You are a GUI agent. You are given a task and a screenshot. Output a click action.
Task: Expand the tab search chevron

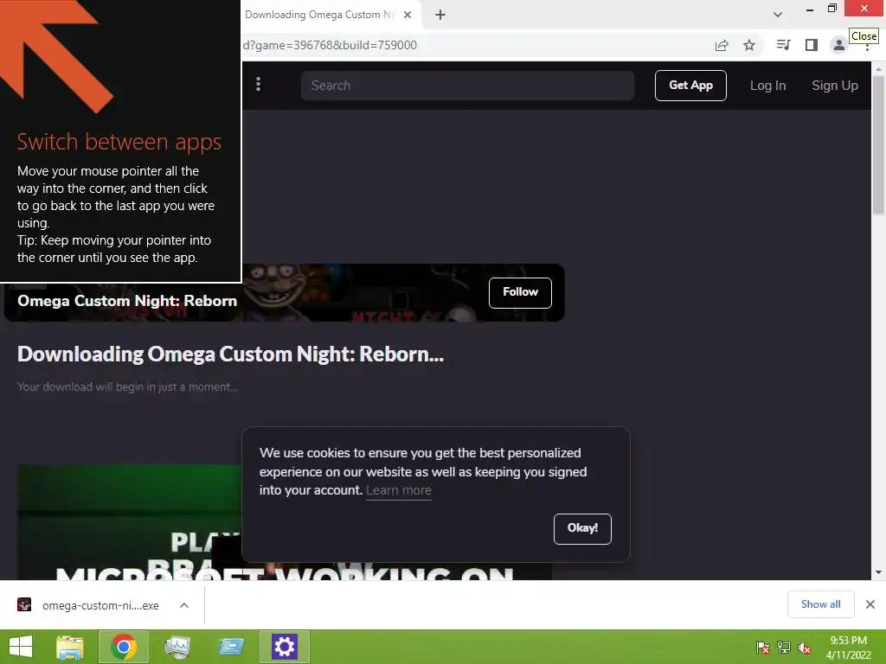pyautogui.click(x=778, y=15)
